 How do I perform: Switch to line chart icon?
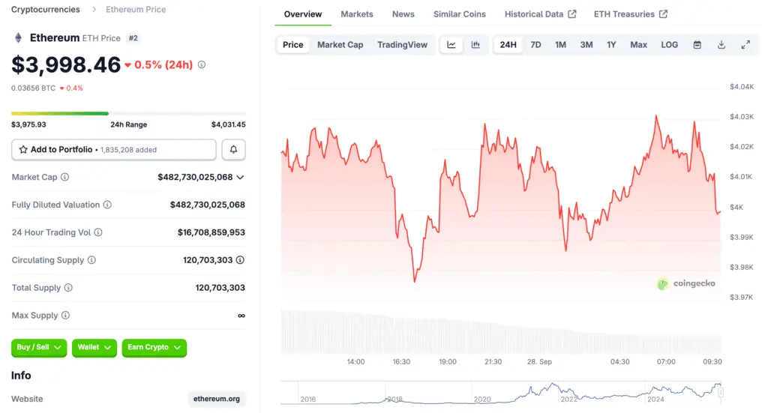[451, 45]
